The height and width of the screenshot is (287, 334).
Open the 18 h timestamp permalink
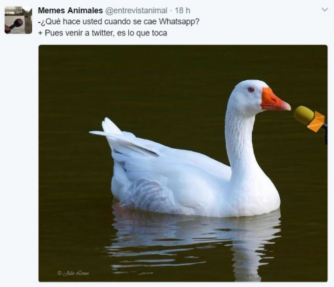[182, 11]
